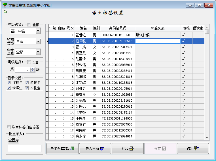Enable 全部 checkbox in 年级选择
The width and height of the screenshot is (216, 161).
click(29, 25)
